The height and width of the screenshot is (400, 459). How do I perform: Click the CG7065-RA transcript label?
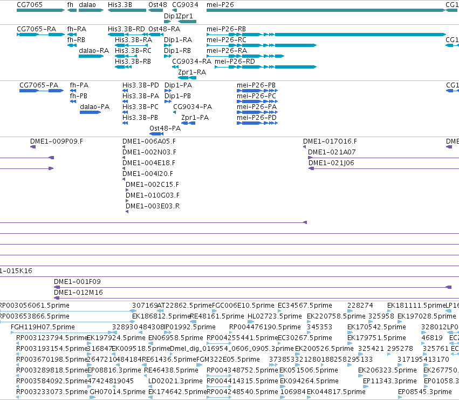coord(36,29)
